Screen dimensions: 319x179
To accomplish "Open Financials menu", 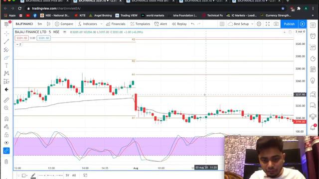I will point(116,24).
